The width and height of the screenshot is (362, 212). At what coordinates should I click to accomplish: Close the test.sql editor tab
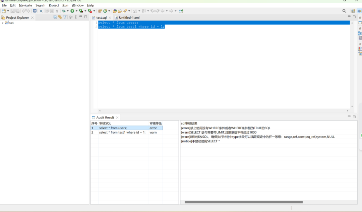click(x=110, y=17)
